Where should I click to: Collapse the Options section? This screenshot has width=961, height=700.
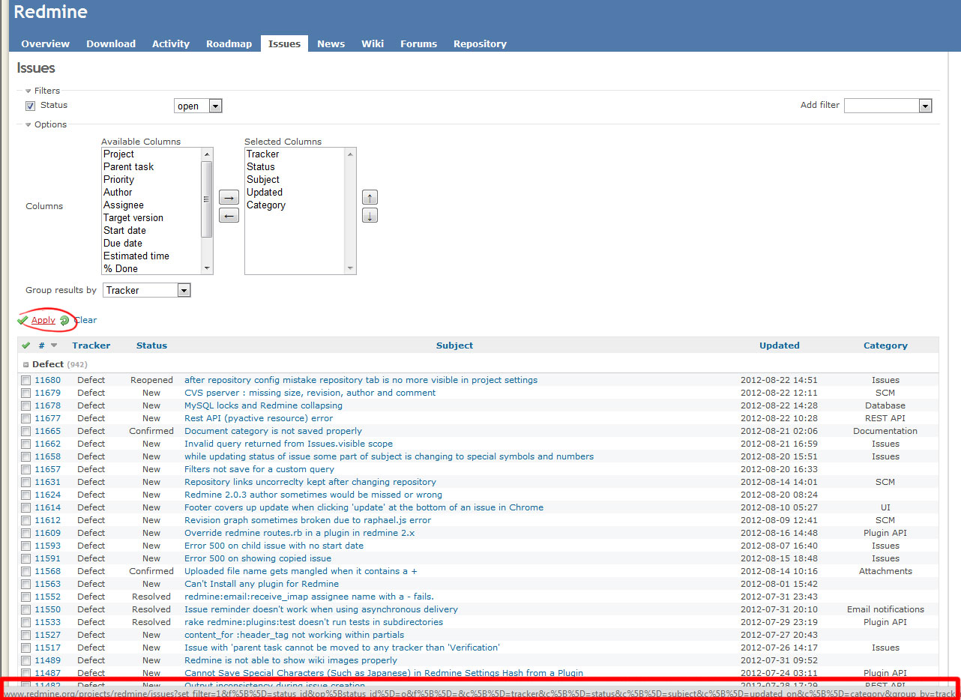28,124
